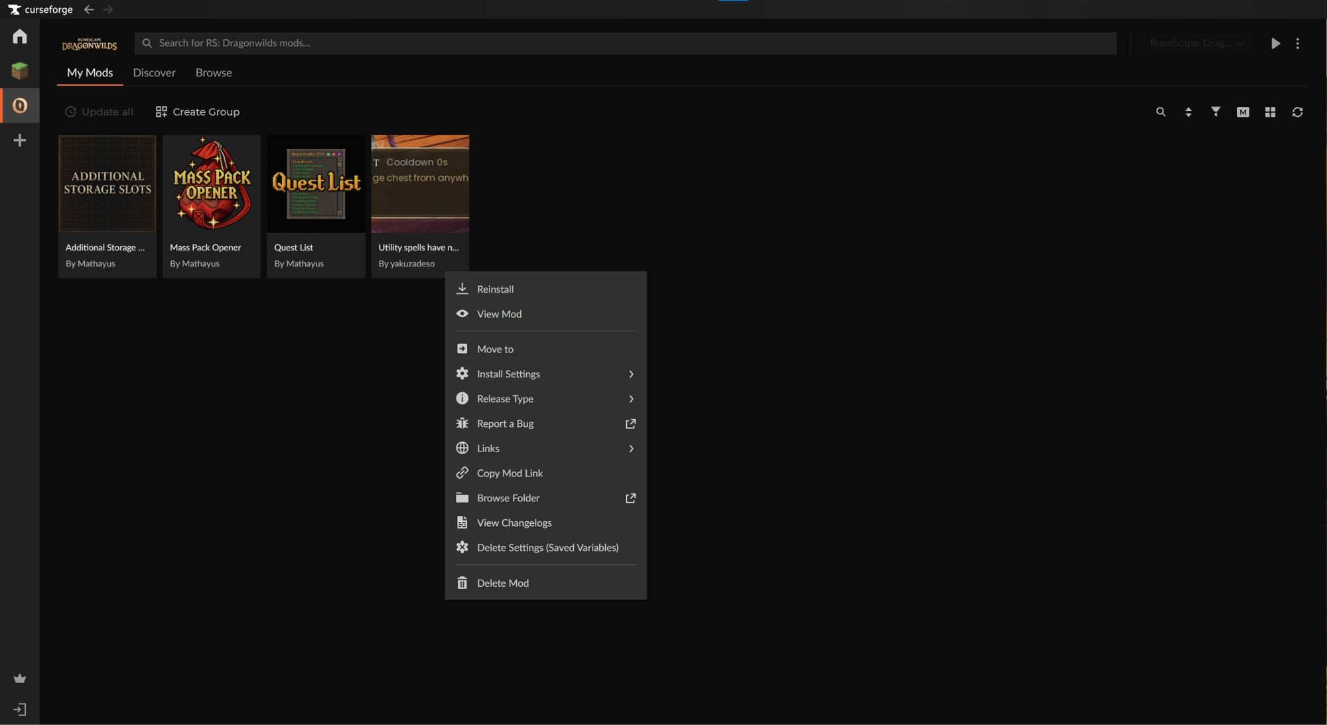Add a new game with plus icon
The height and width of the screenshot is (725, 1327).
tap(20, 140)
